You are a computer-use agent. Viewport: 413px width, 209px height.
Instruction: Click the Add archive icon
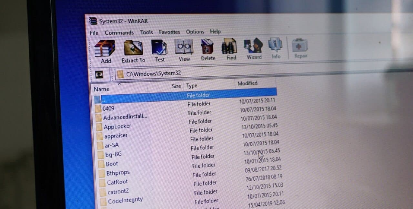point(105,48)
